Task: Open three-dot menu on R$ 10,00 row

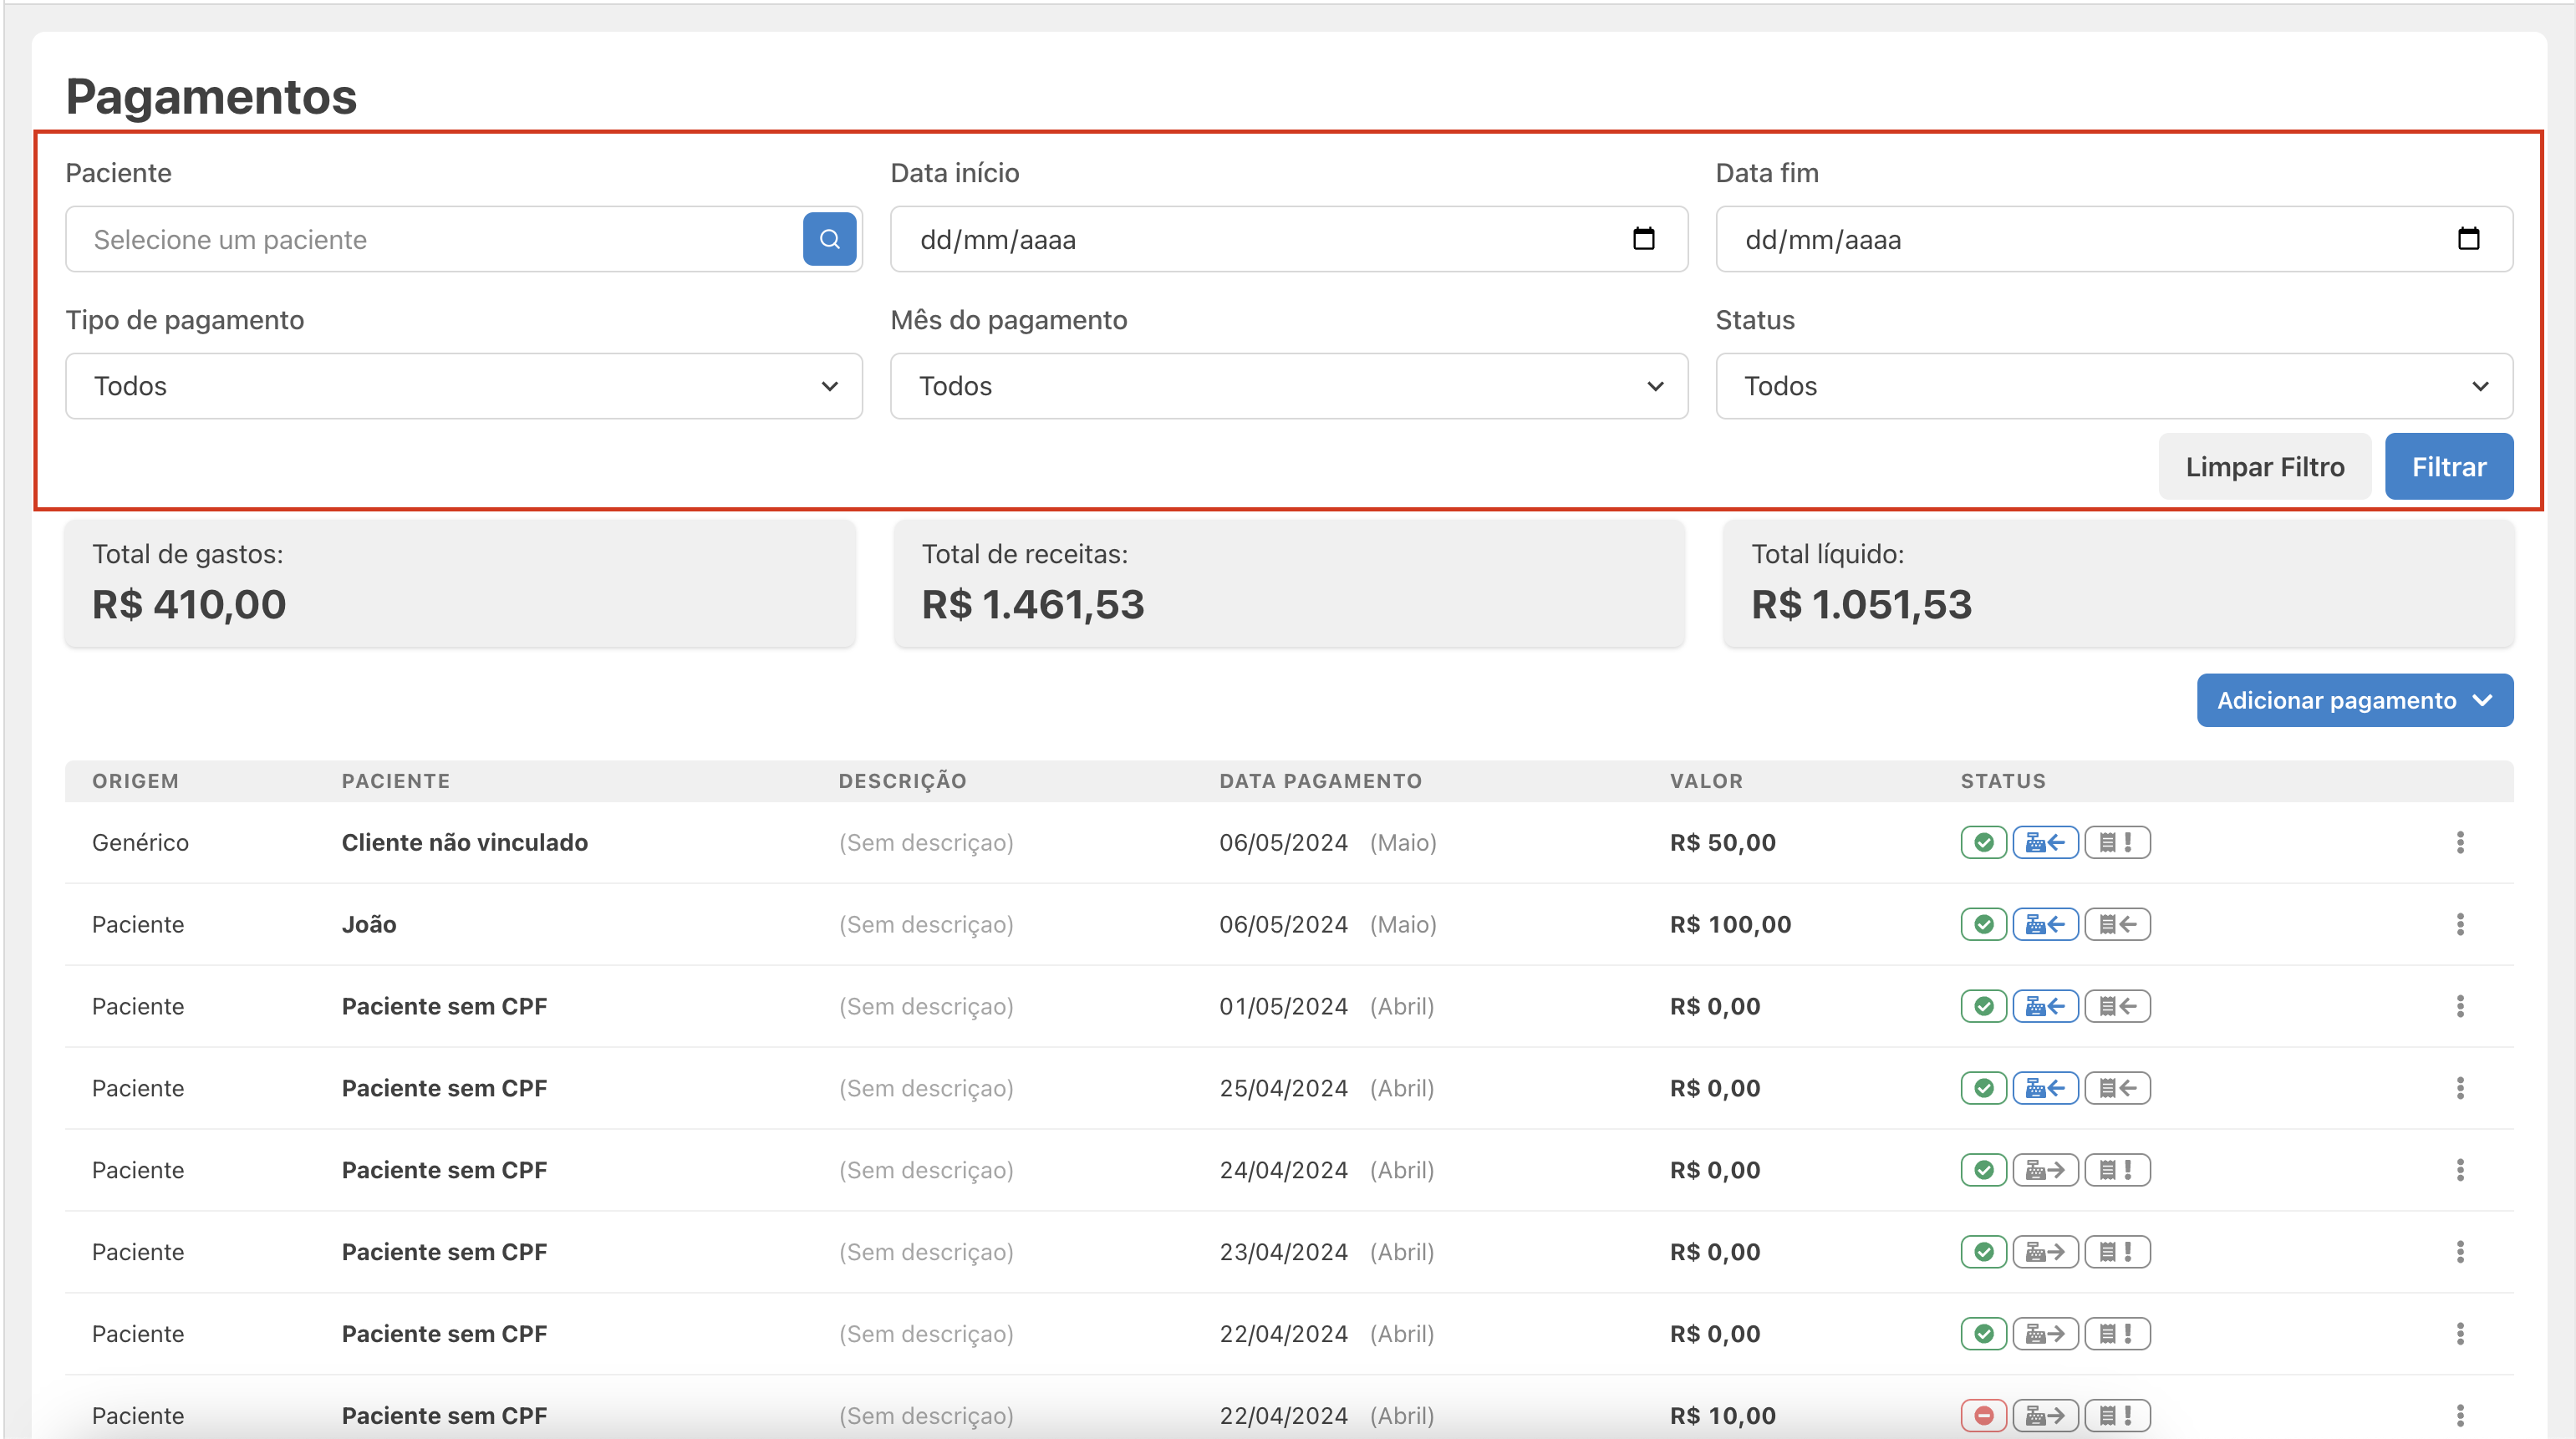Action: (x=2460, y=1417)
